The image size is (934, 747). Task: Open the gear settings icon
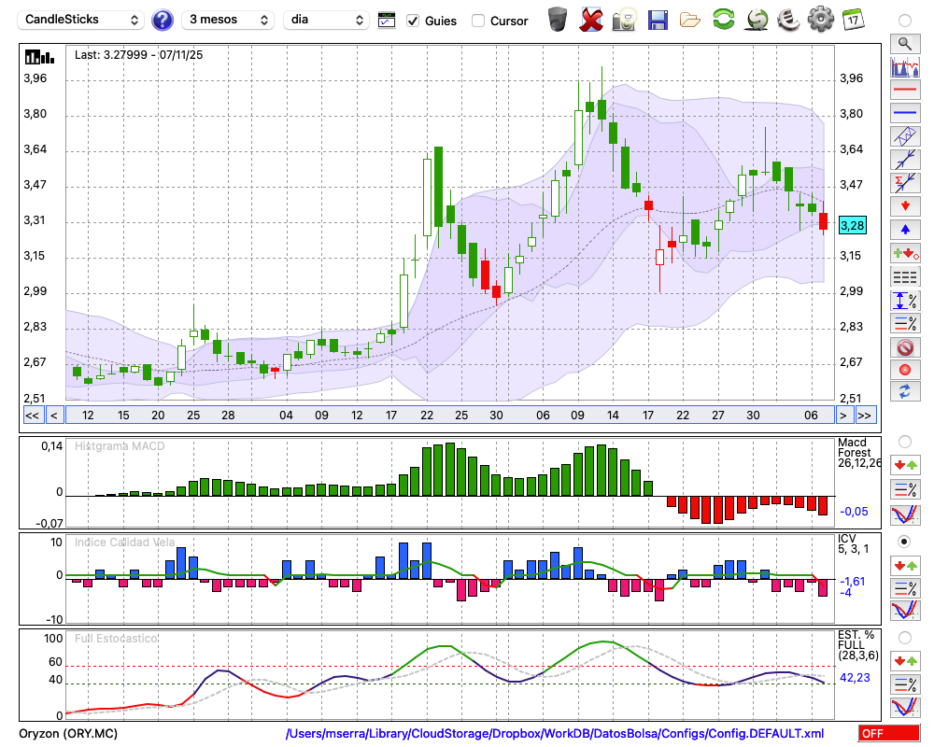(x=820, y=20)
